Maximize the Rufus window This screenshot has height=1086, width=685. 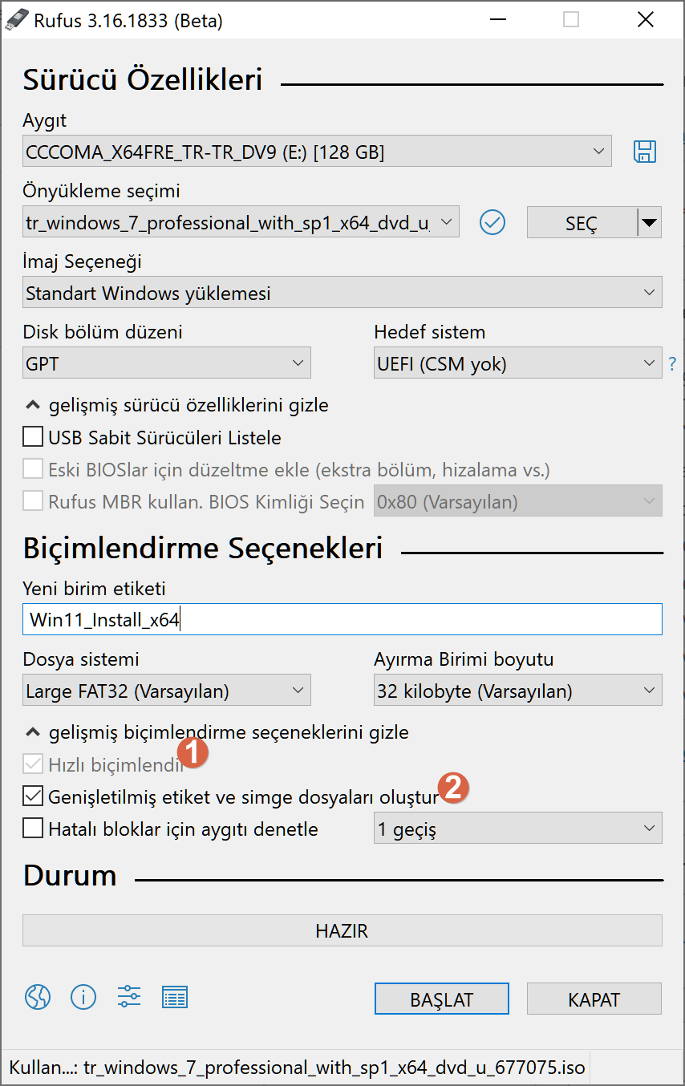click(571, 20)
